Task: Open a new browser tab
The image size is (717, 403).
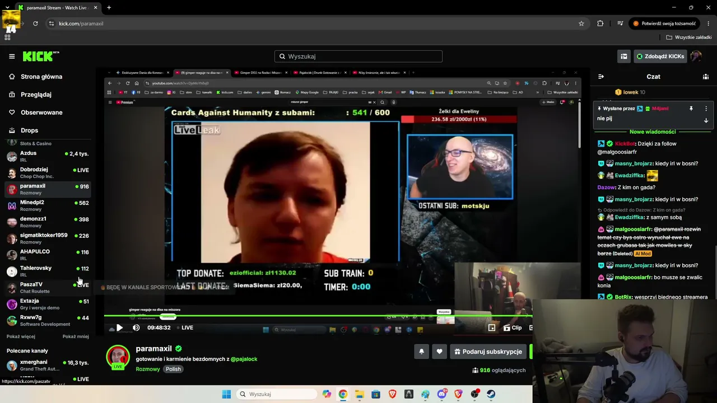Action: (109, 8)
